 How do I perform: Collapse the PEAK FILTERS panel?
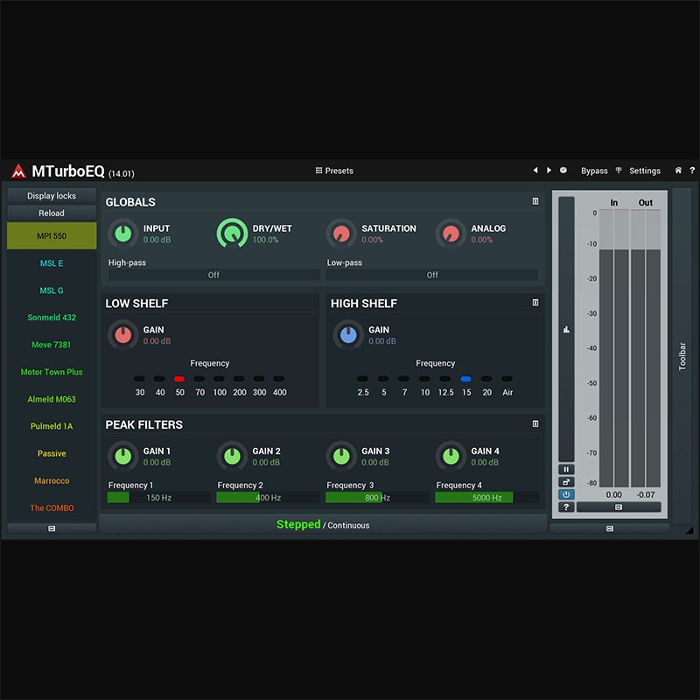535,423
